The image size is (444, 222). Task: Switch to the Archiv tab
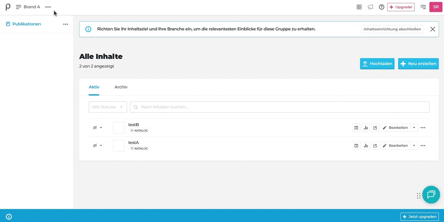tap(121, 87)
